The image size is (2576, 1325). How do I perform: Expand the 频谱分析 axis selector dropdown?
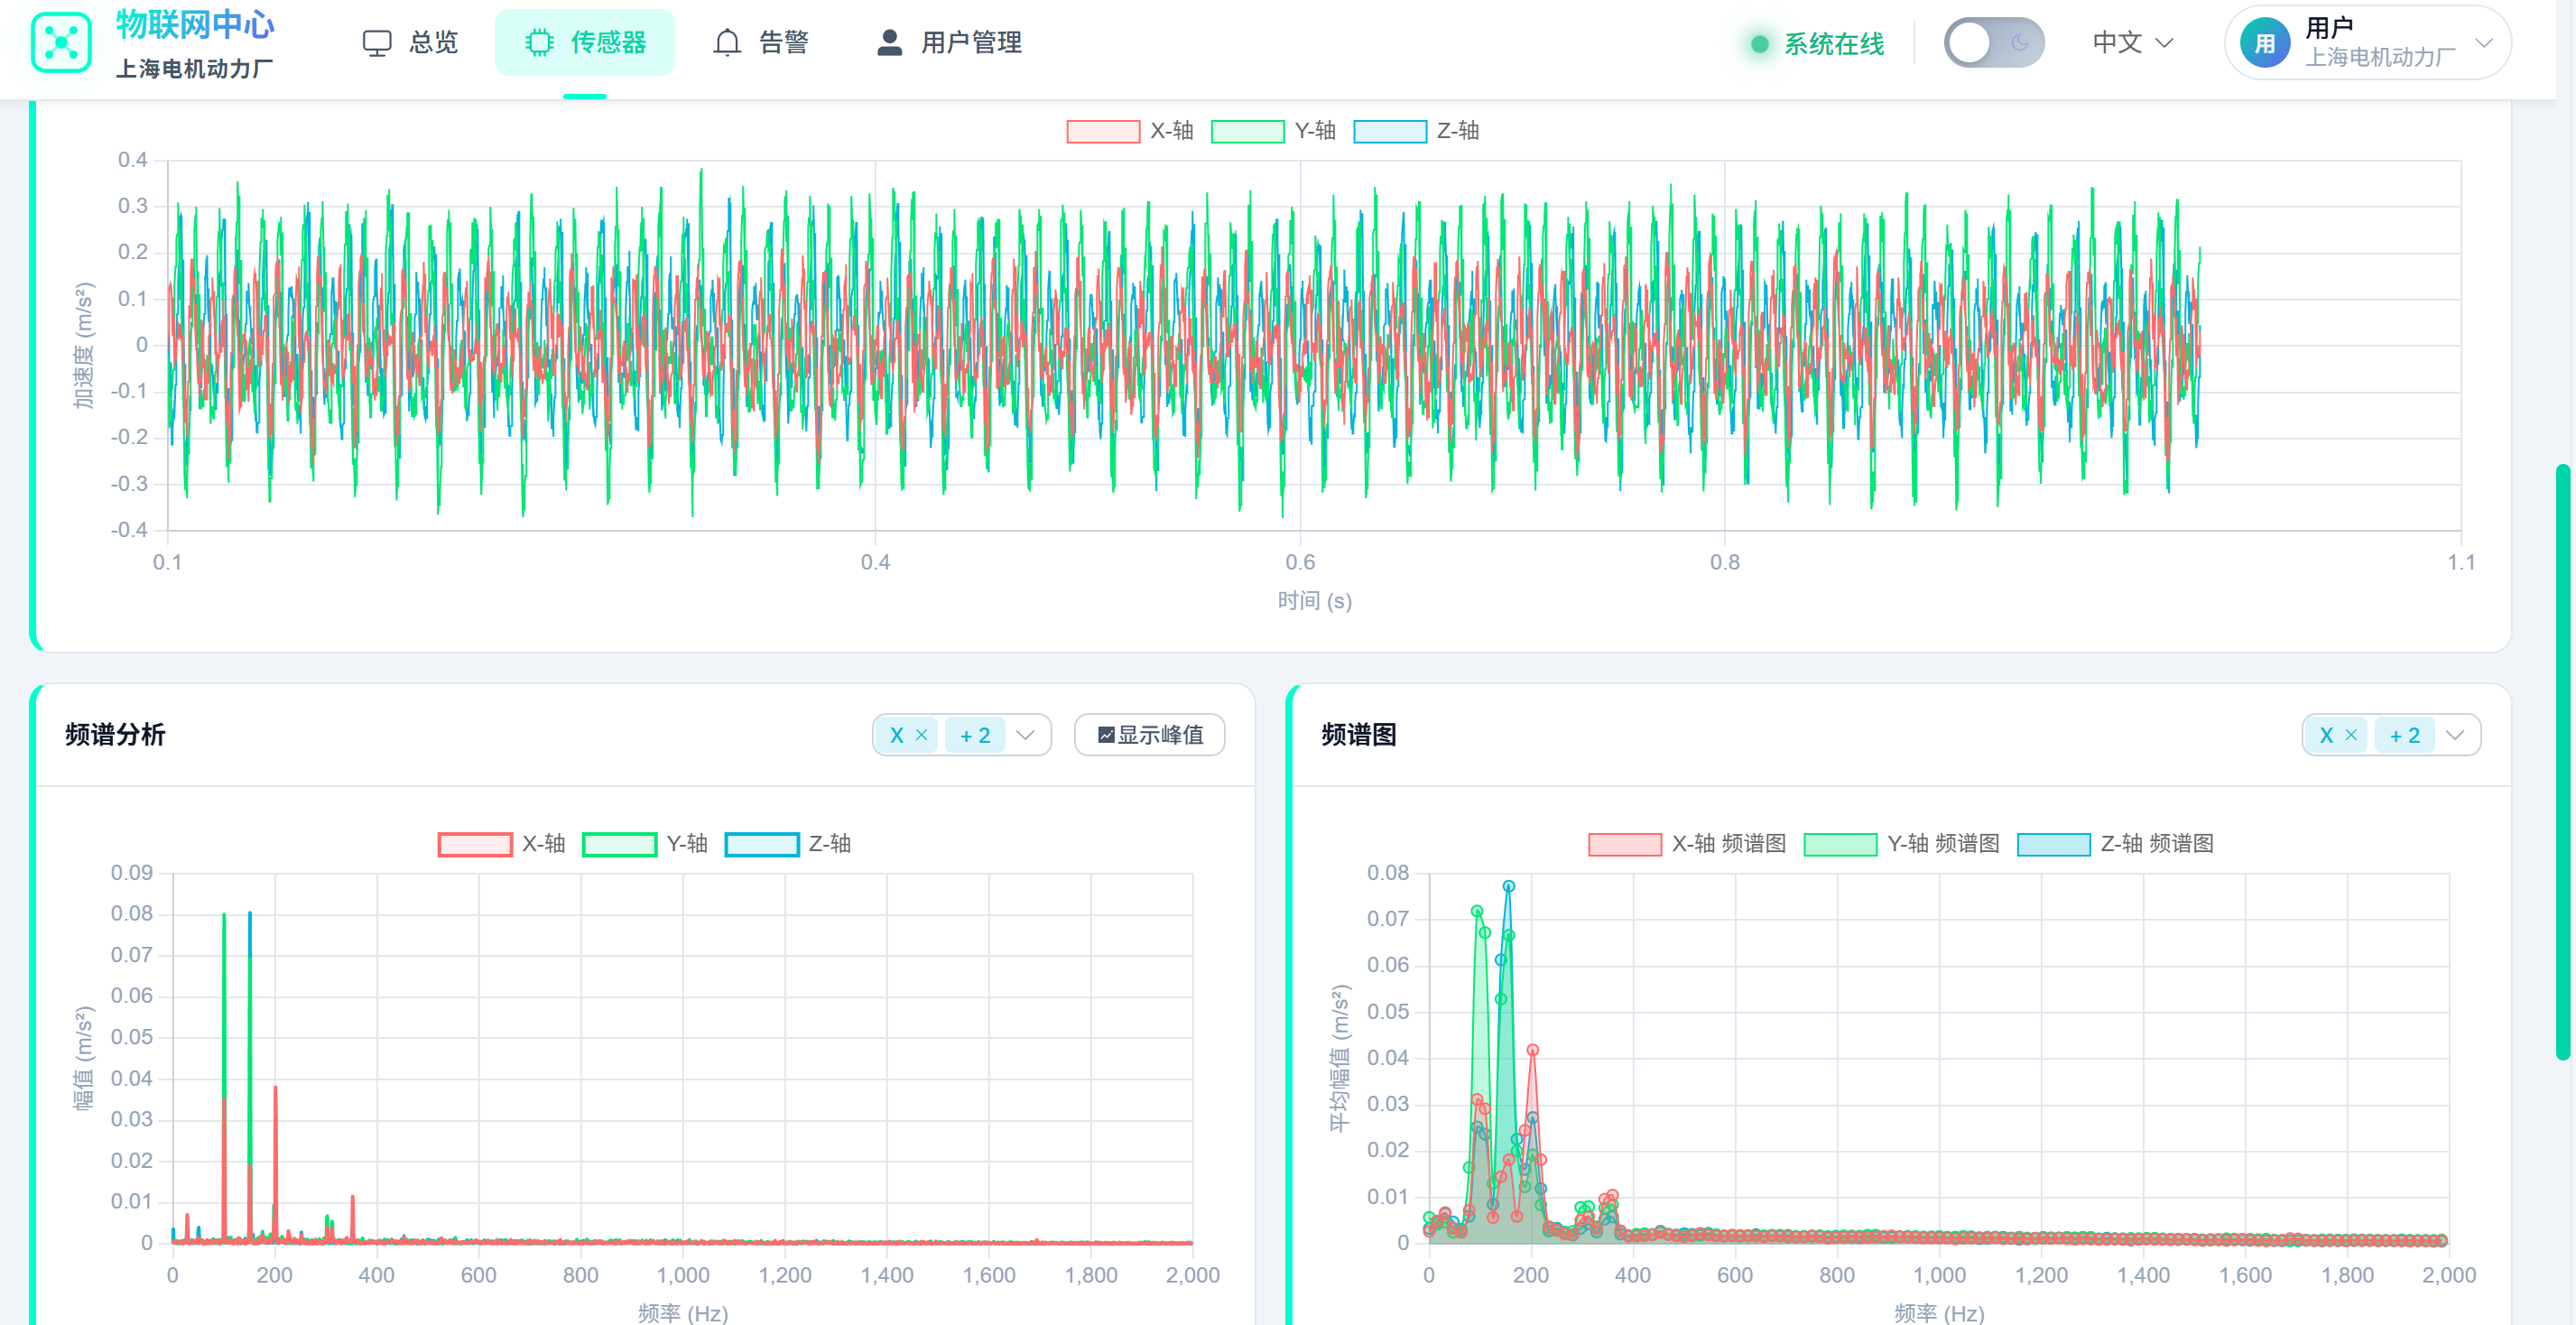pos(1025,735)
